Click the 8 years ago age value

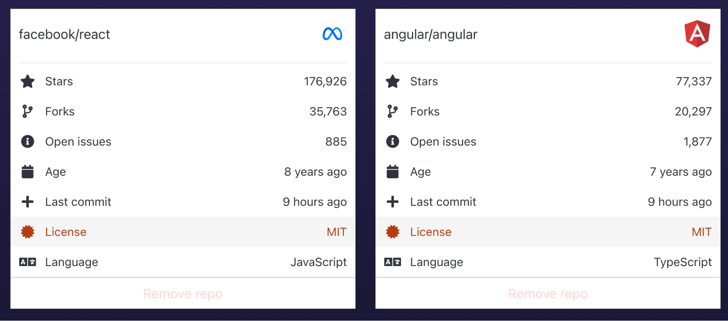coord(315,172)
